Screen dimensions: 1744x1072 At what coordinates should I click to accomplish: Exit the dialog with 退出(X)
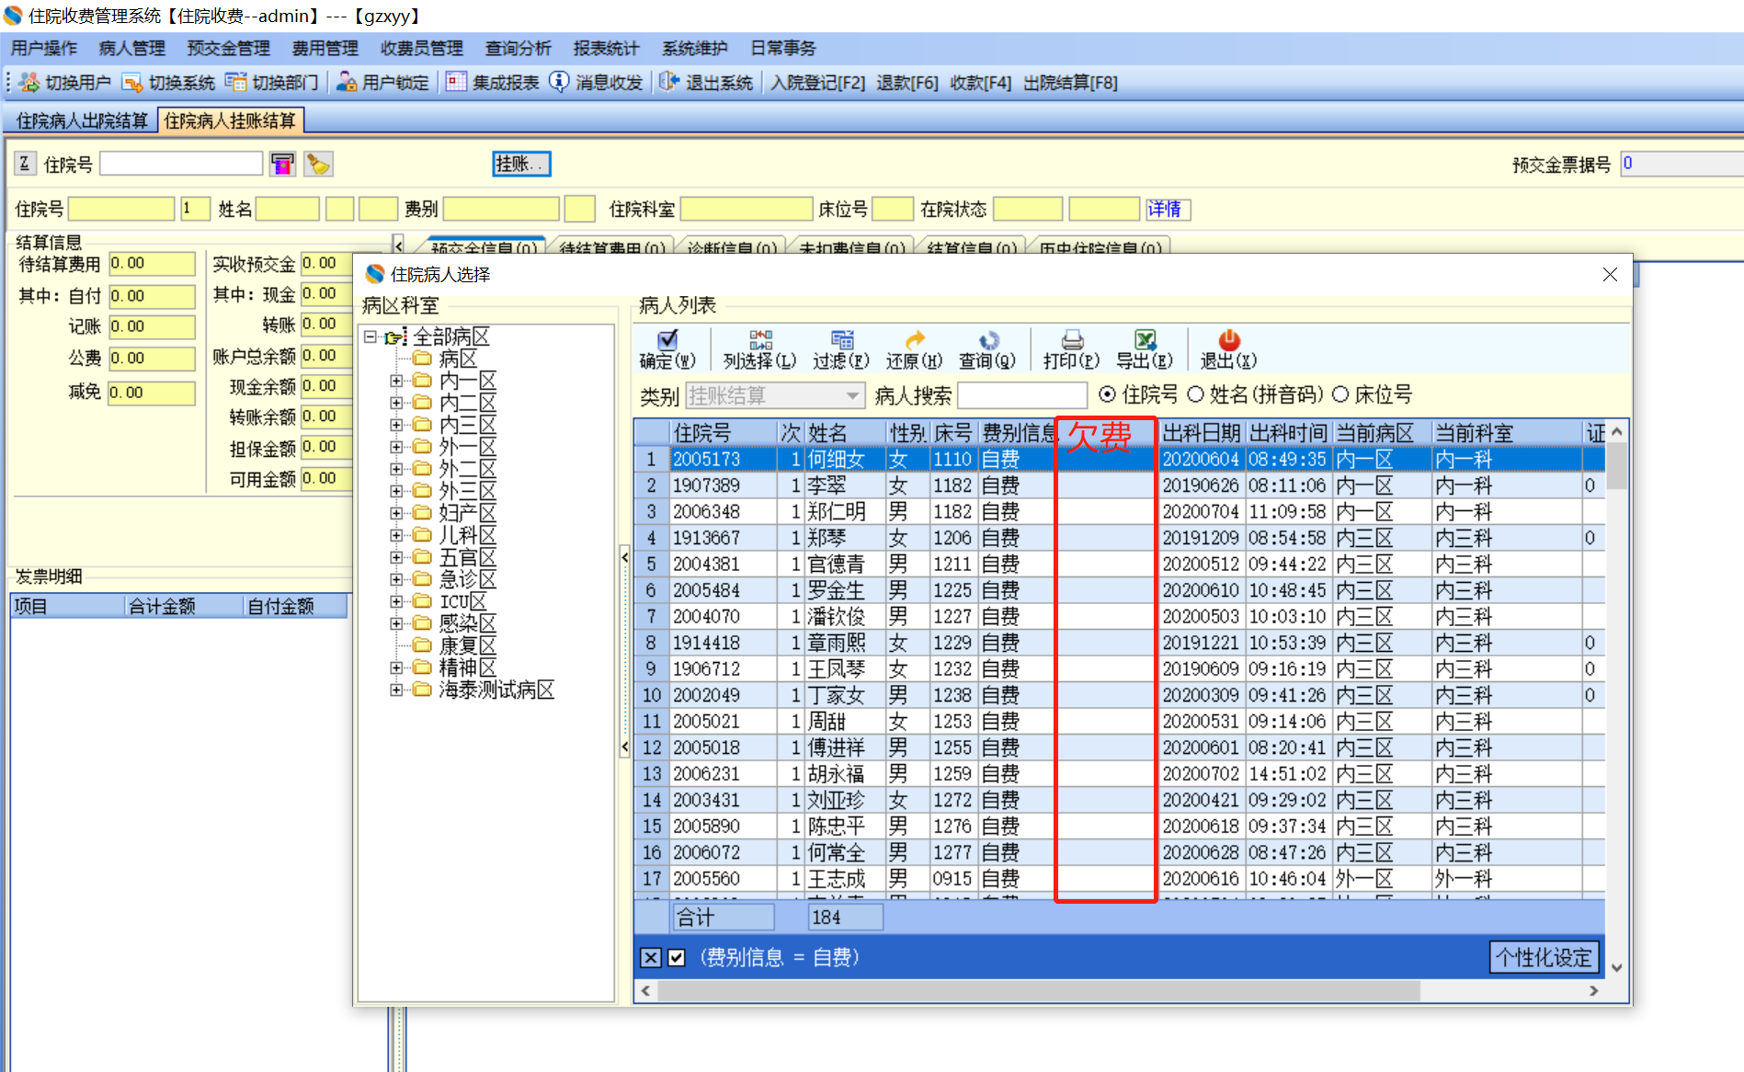click(1228, 349)
